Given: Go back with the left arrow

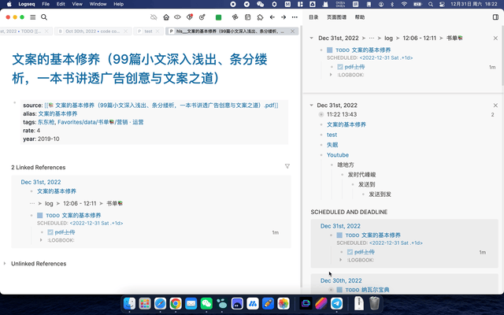Looking at the screenshot, I should click(272, 17).
